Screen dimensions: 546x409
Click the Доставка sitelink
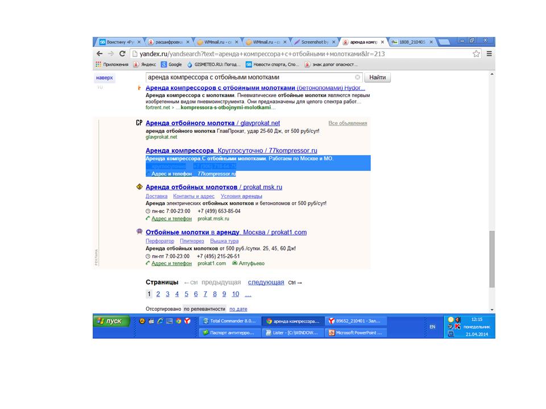tap(156, 196)
